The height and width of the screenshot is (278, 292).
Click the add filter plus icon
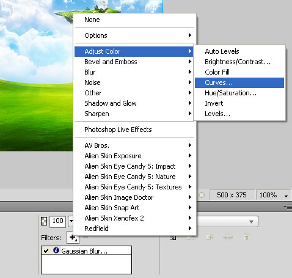click(73, 237)
